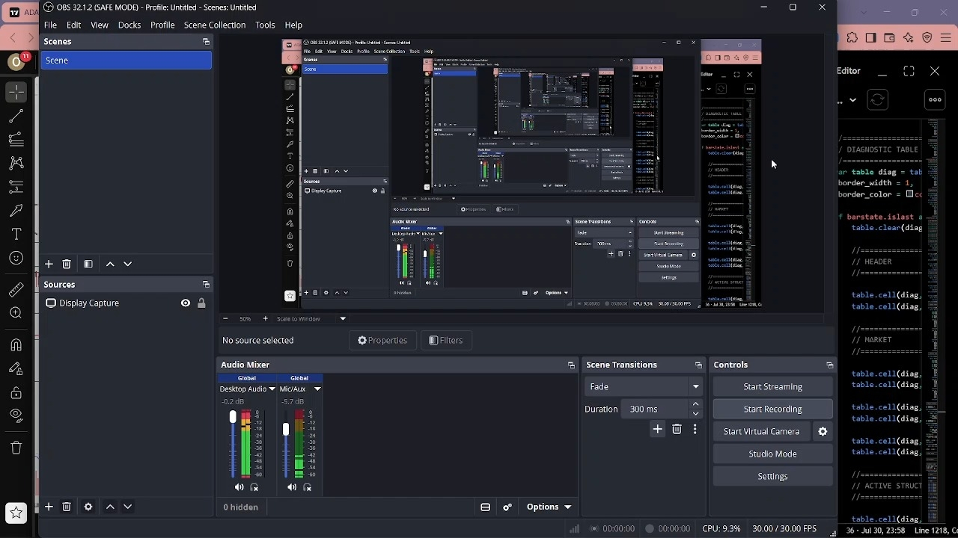
Task: Click the trash remove drawings icon
Action: point(16,448)
